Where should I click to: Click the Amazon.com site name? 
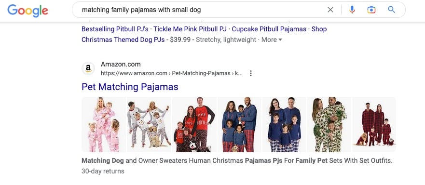121,65
